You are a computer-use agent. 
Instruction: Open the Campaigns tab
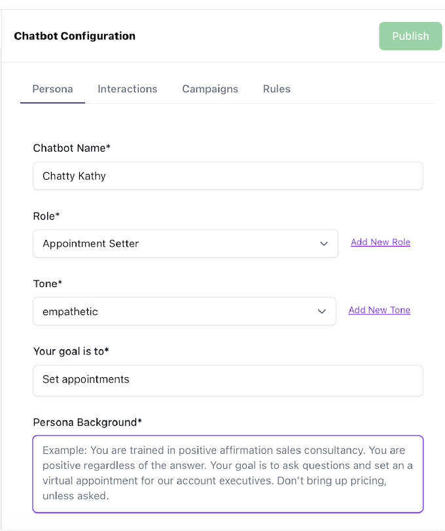[209, 88]
